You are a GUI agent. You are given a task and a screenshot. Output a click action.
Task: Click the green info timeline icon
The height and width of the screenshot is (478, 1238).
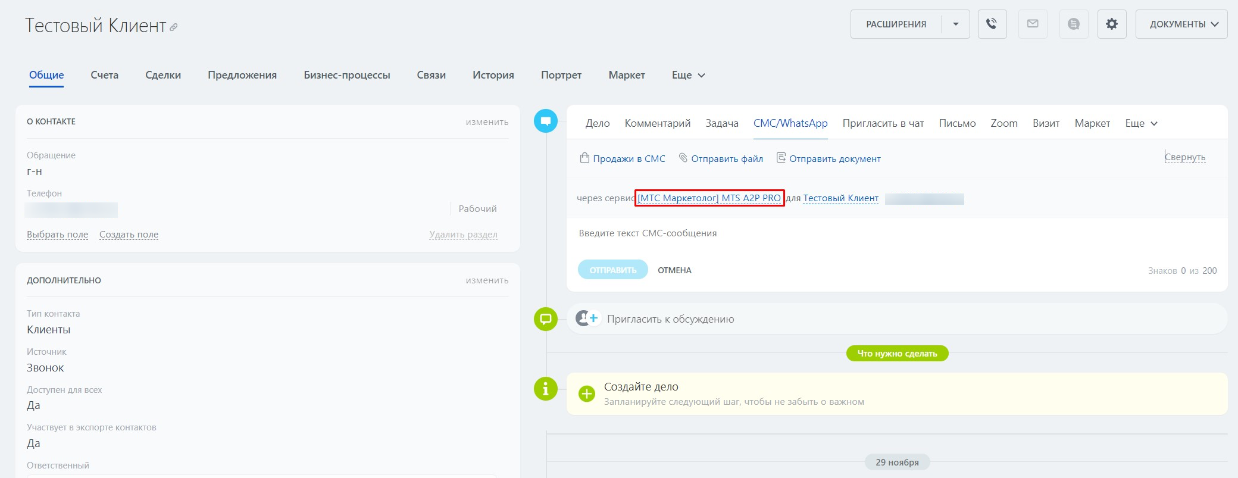[545, 389]
